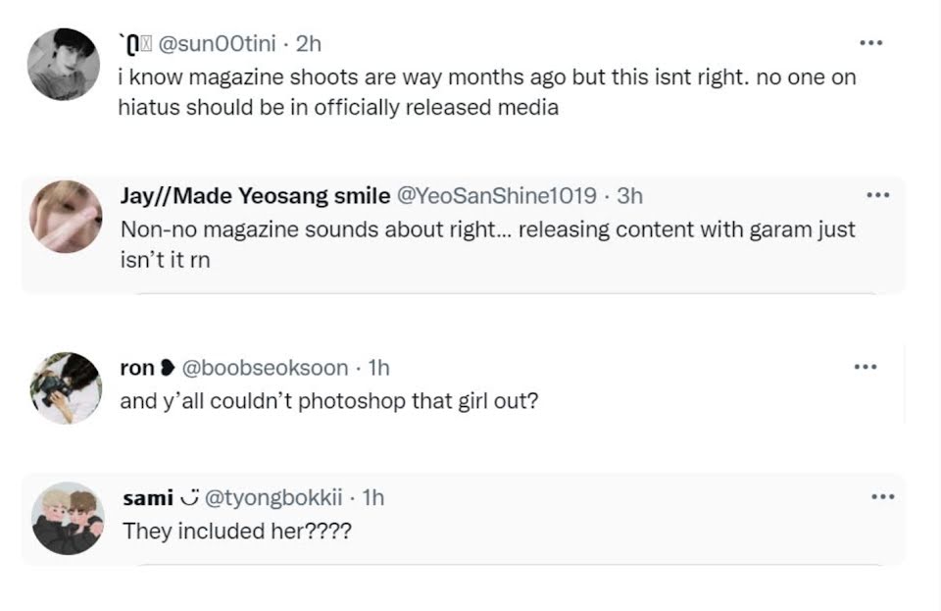Viewport: 941px width, 611px height.
Task: Open the @YeoSanShine1019 profile handle
Action: (x=495, y=195)
